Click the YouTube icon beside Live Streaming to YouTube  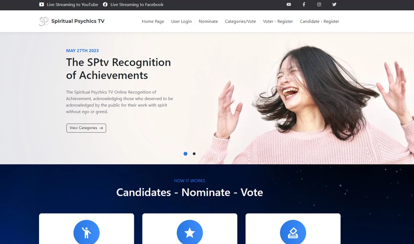click(42, 4)
